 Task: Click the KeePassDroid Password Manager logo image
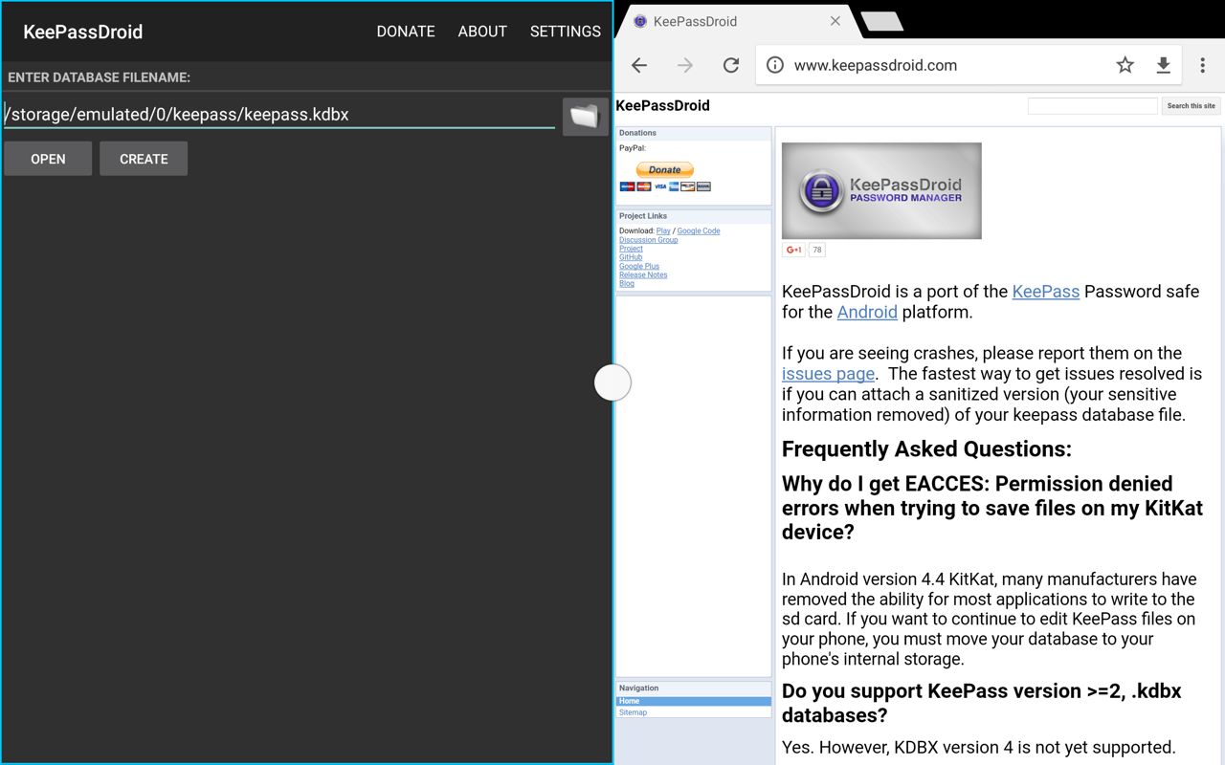tap(881, 190)
